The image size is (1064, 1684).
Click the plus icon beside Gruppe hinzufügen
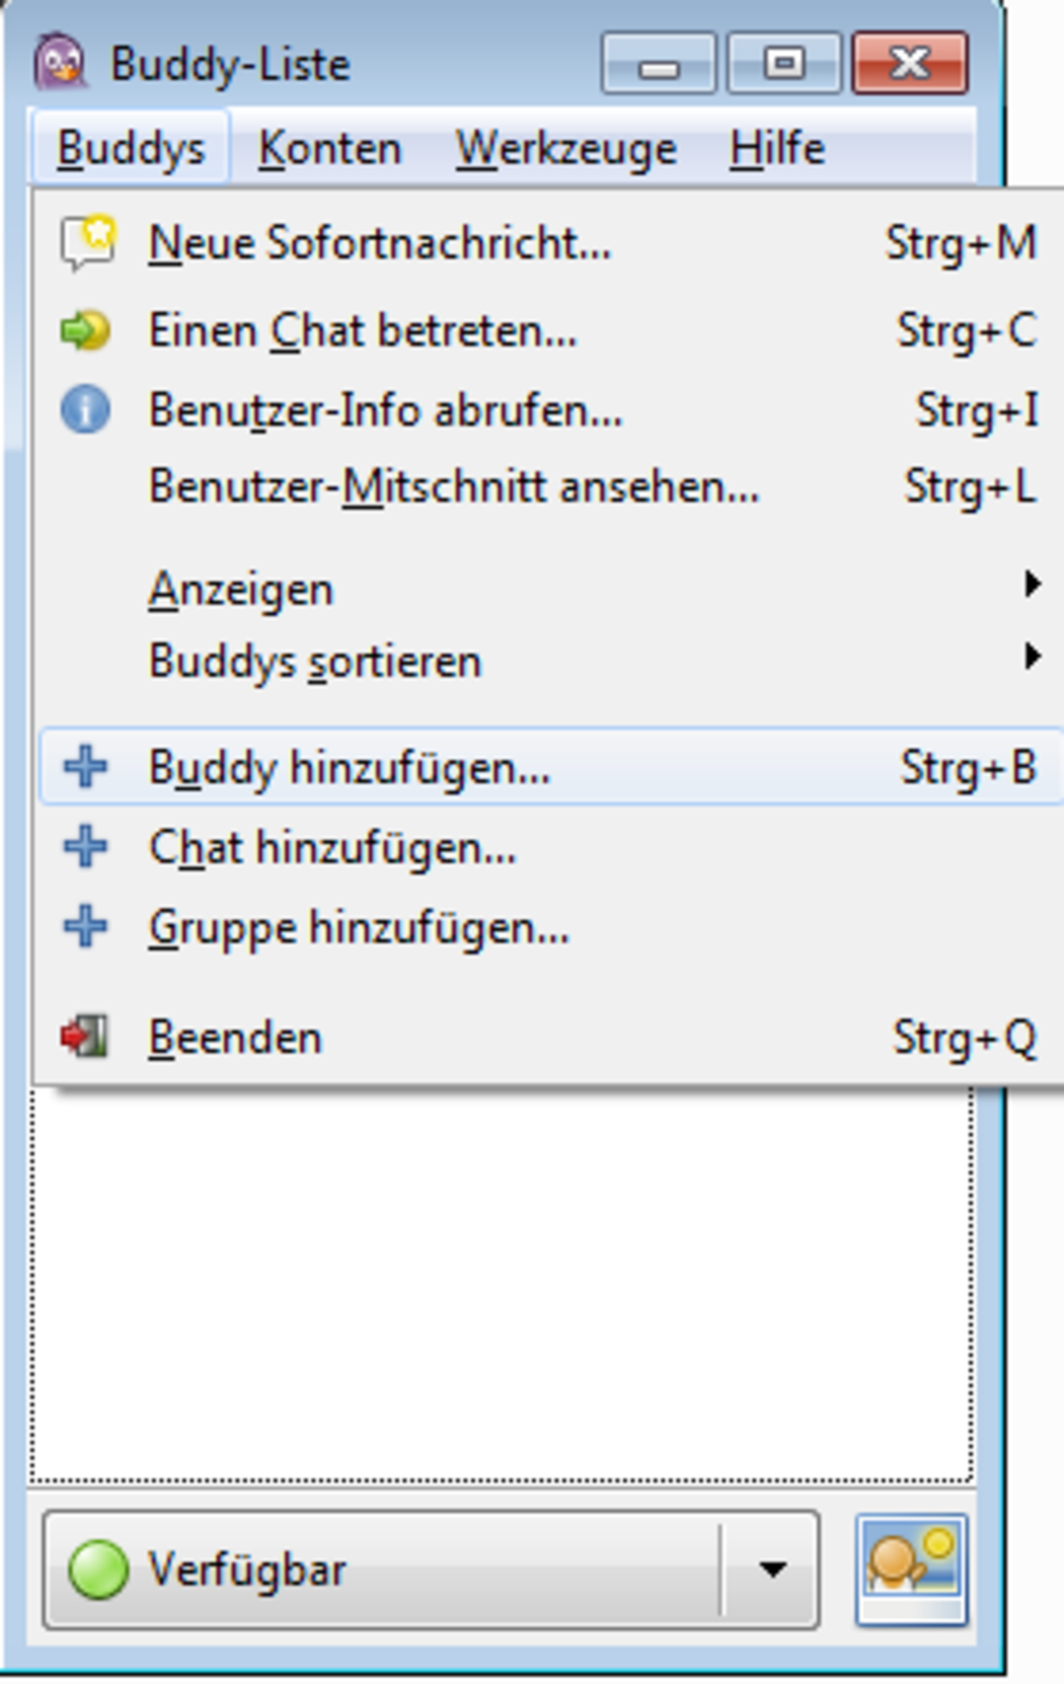[x=85, y=928]
